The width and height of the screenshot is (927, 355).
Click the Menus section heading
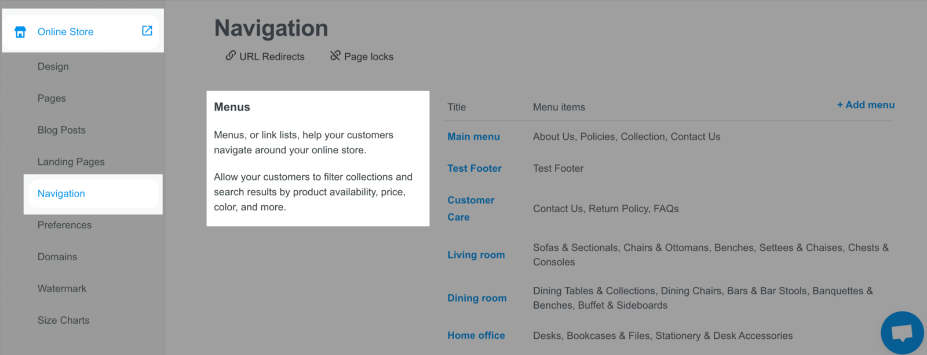tap(232, 107)
